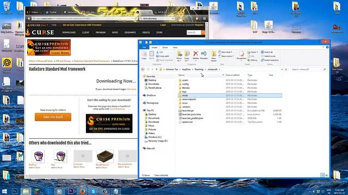Open the Move to dropdown
The image size is (348, 195).
179,56
